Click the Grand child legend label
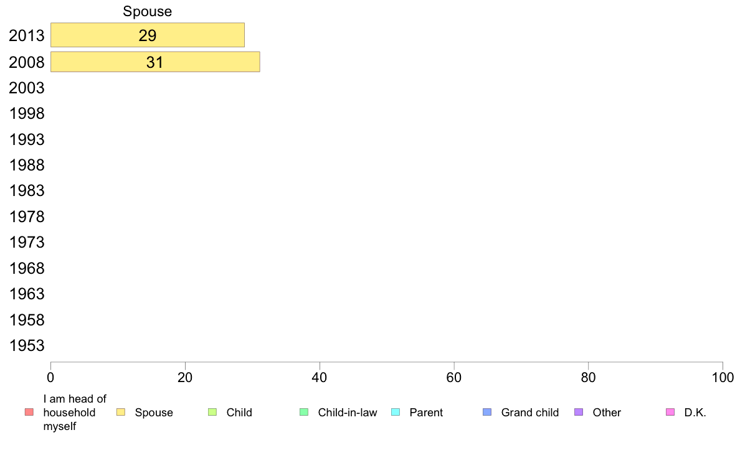The image size is (740, 458). pos(530,413)
